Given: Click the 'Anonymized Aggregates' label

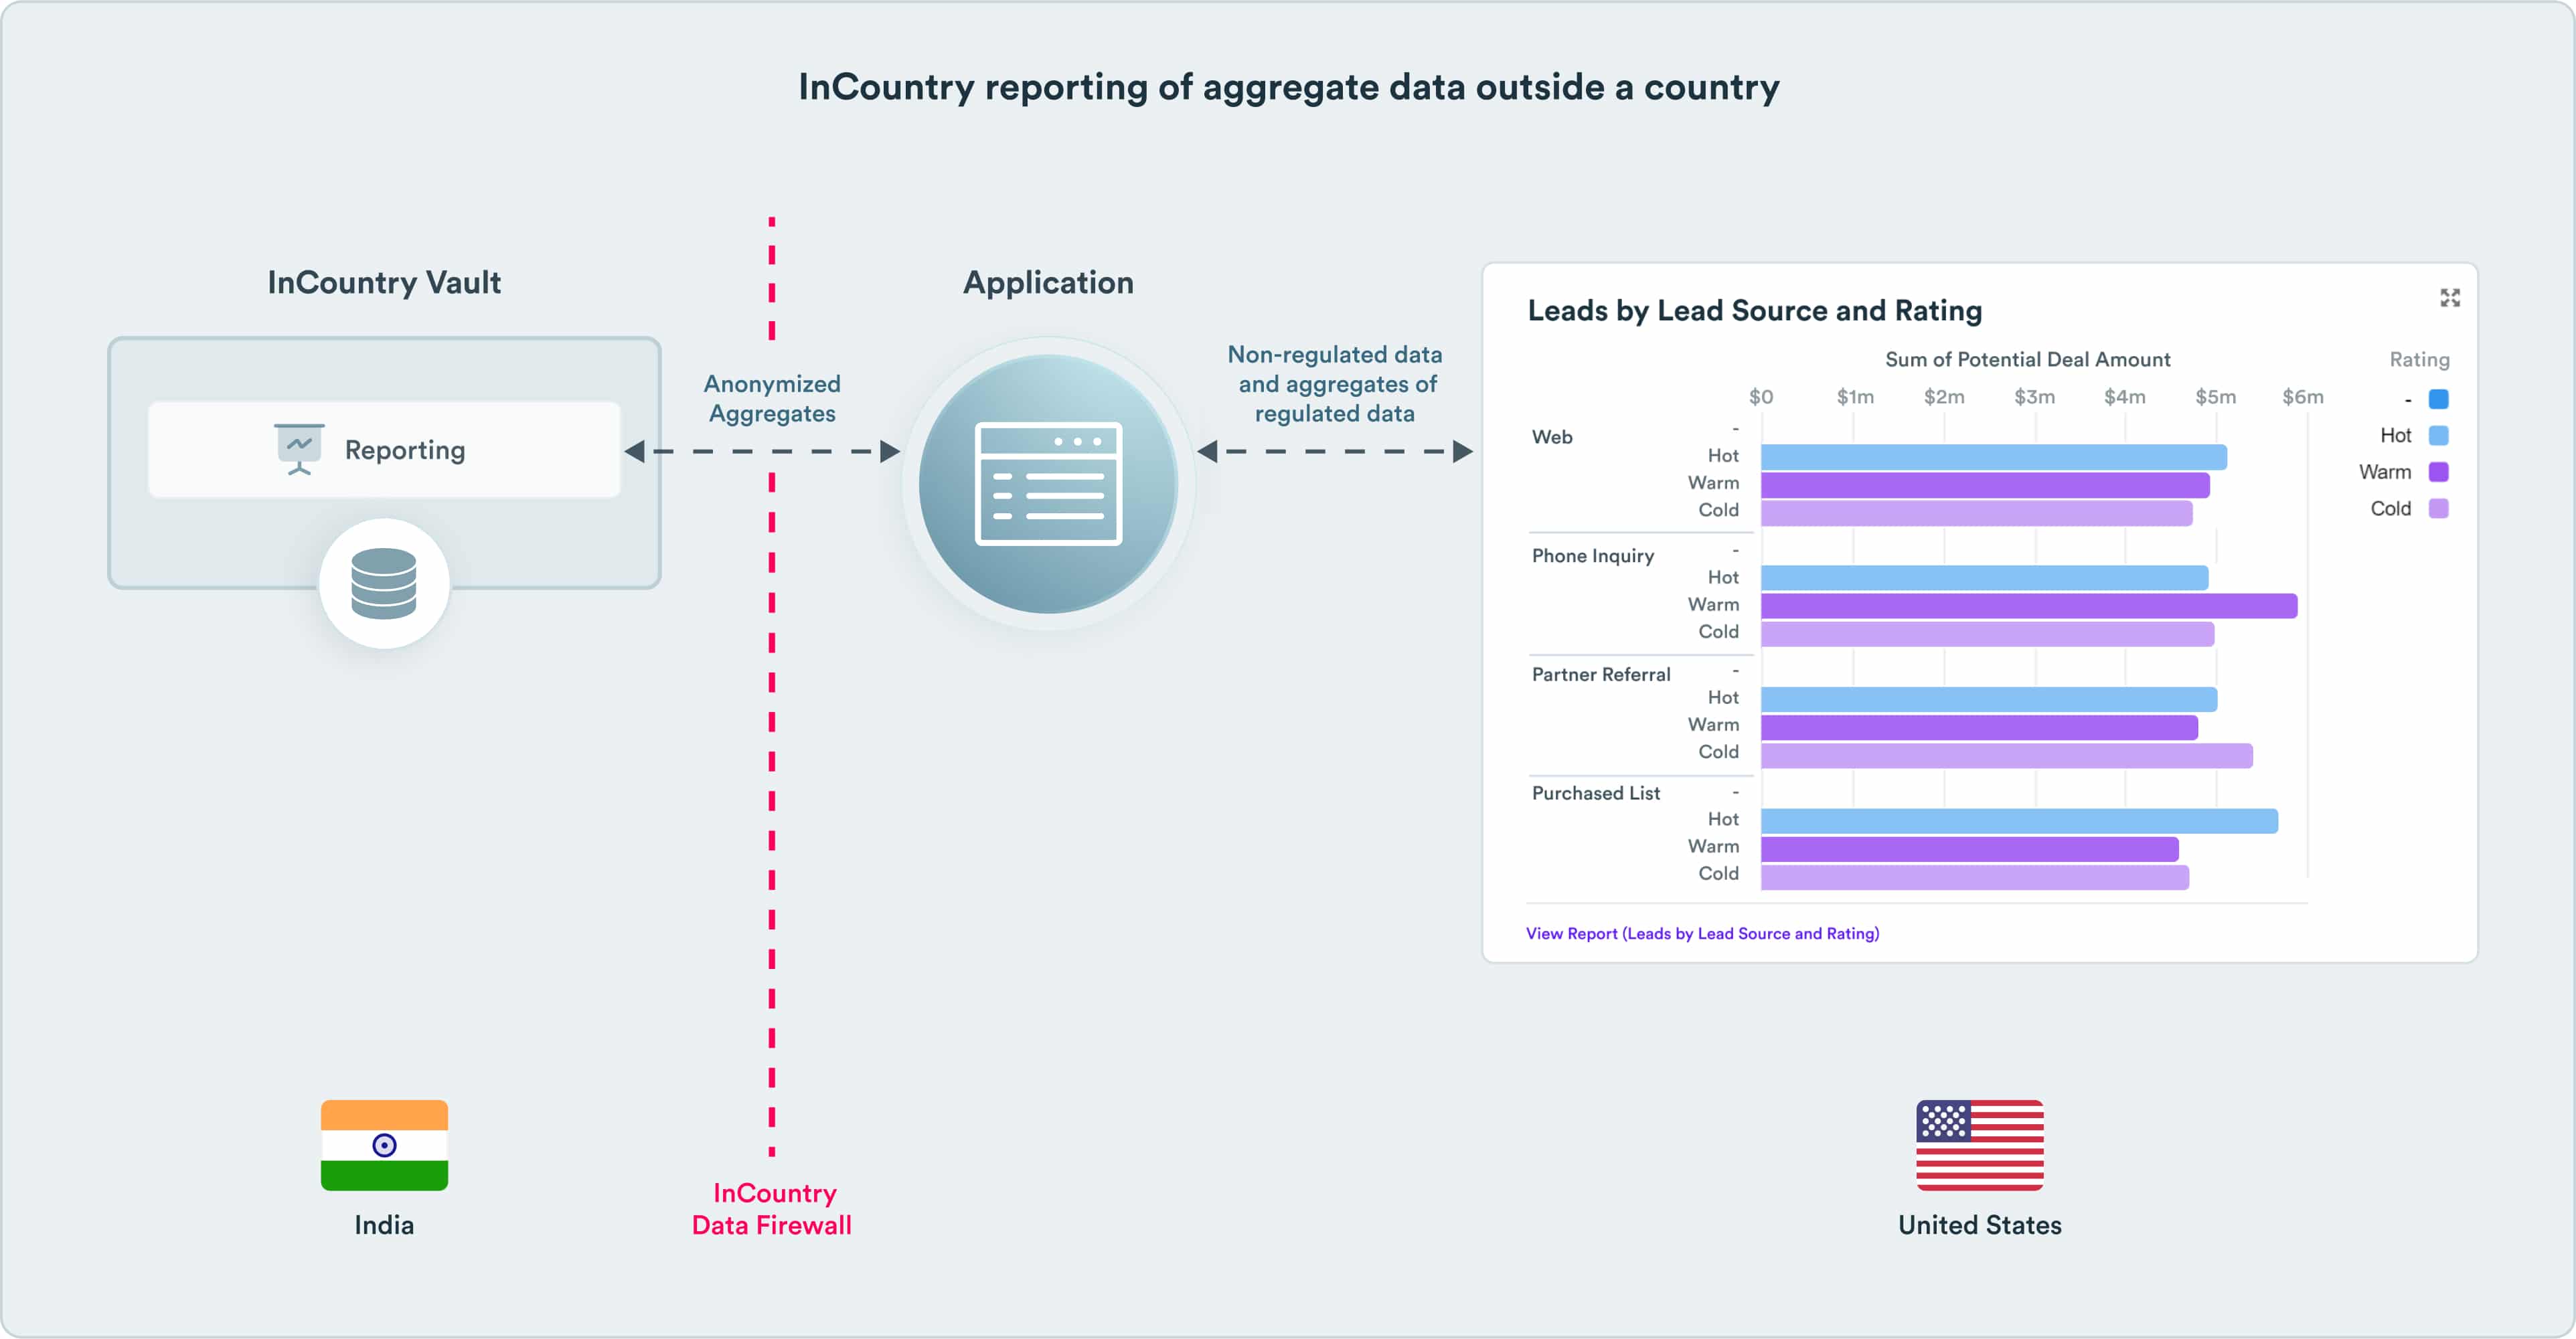Looking at the screenshot, I should (x=772, y=399).
